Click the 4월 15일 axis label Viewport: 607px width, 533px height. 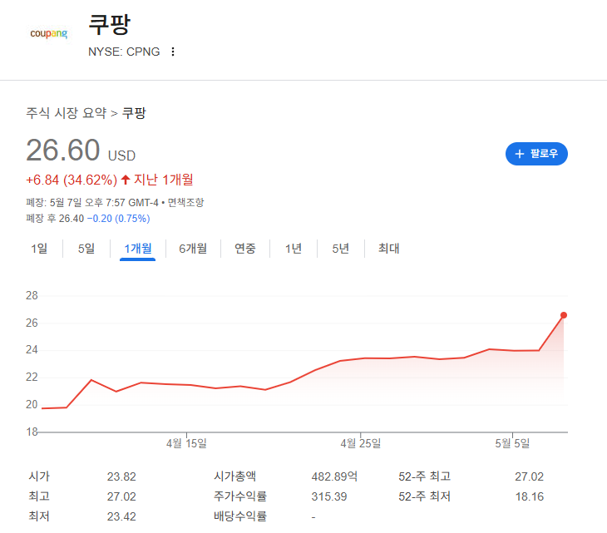coord(186,443)
